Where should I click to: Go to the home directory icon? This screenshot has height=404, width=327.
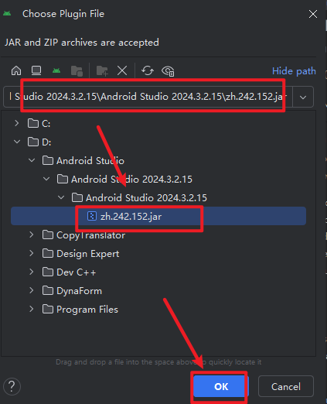[16, 70]
